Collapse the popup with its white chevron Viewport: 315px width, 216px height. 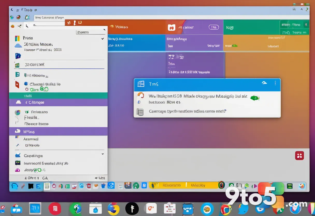tap(264, 83)
